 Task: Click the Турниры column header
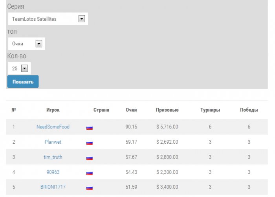[210, 110]
